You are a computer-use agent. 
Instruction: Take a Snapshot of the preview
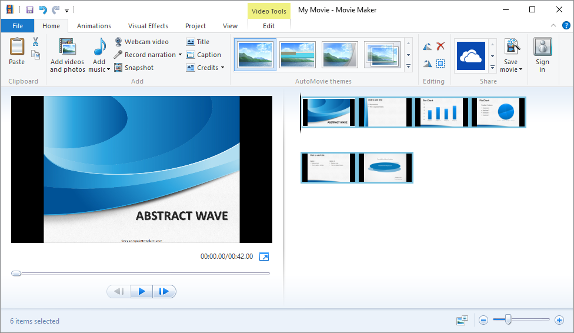point(134,68)
